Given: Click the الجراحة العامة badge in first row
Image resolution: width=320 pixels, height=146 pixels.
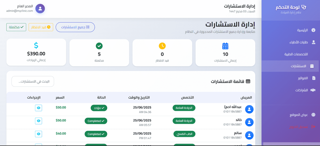Looking at the screenshot, I should [184, 108].
